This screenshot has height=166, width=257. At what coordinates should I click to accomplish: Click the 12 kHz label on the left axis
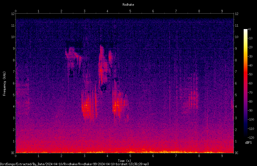point(13,14)
